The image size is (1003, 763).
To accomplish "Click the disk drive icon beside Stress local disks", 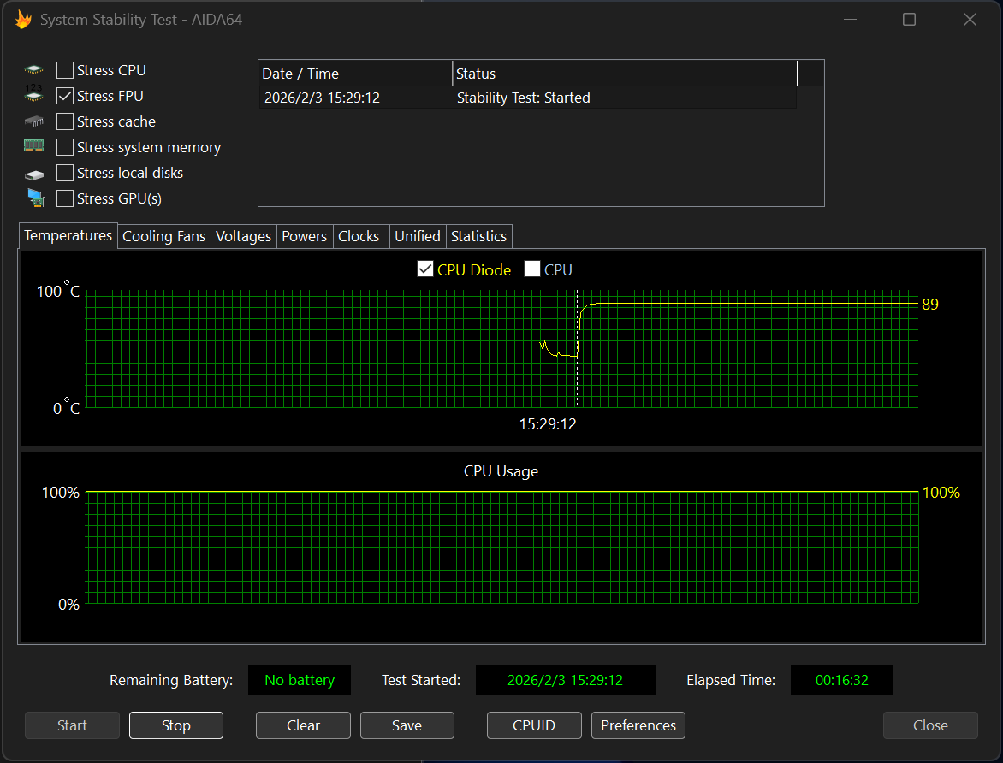I will coord(33,174).
